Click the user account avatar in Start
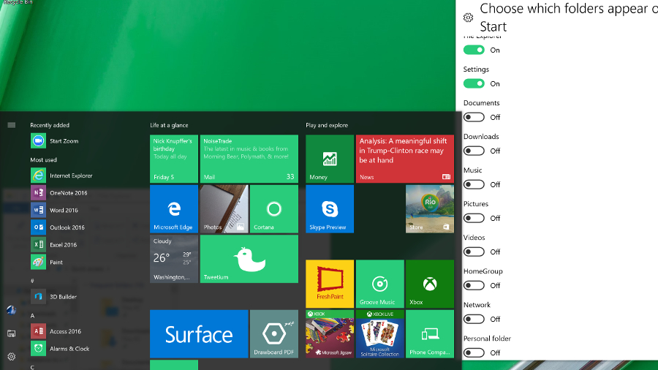This screenshot has width=658, height=370. [11, 310]
